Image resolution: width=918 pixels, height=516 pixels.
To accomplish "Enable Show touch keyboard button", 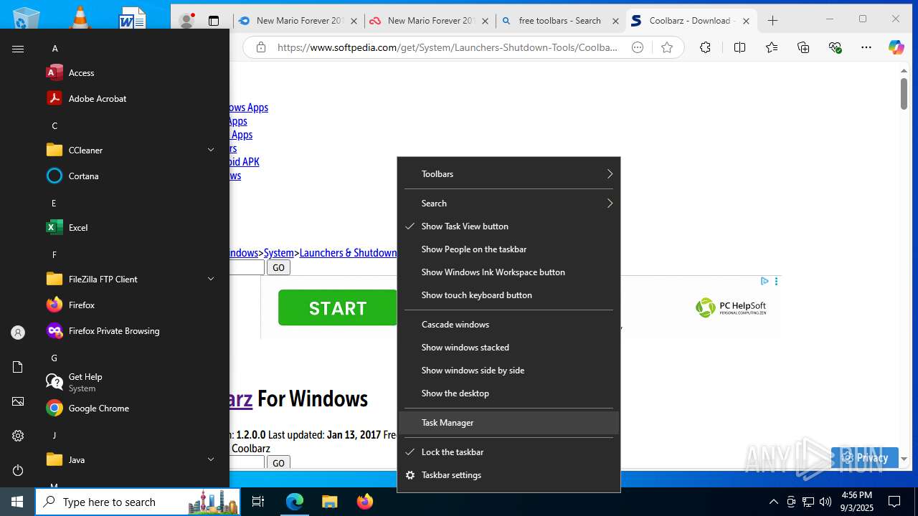I will click(x=508, y=295).
